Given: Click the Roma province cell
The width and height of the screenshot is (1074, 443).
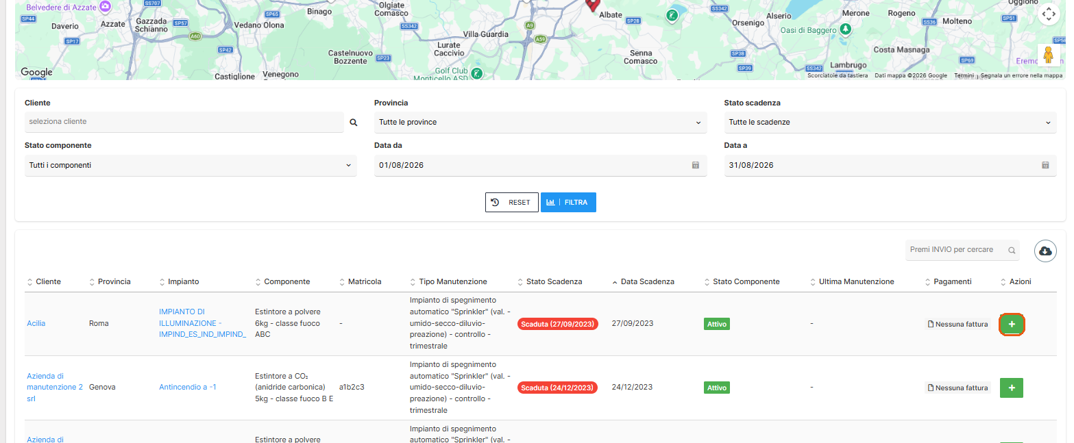Looking at the screenshot, I should (99, 323).
